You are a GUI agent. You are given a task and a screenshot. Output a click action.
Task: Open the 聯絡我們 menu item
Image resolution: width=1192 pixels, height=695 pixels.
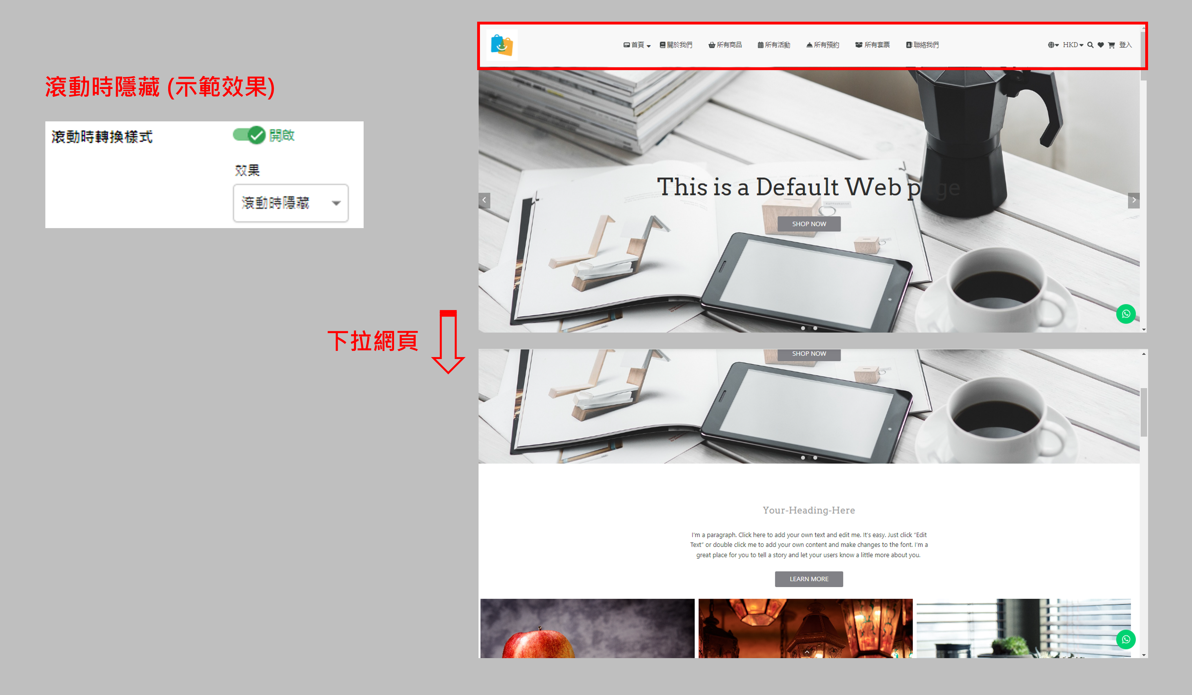[x=922, y=45]
